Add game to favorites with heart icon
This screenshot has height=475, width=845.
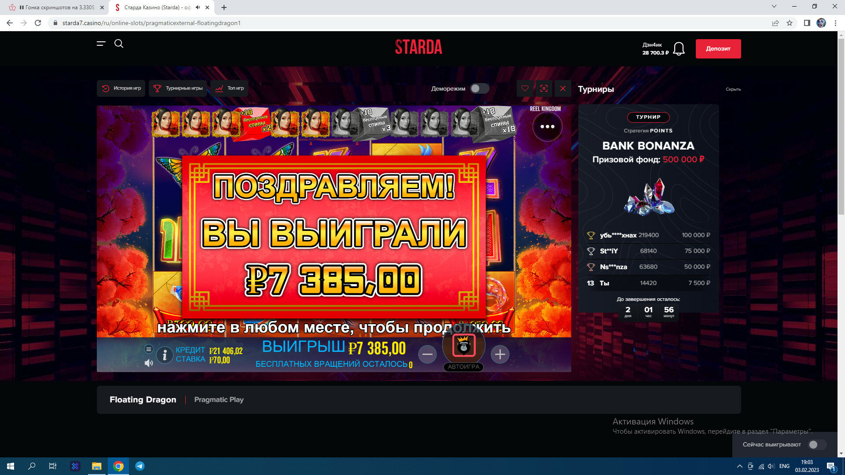(525, 88)
